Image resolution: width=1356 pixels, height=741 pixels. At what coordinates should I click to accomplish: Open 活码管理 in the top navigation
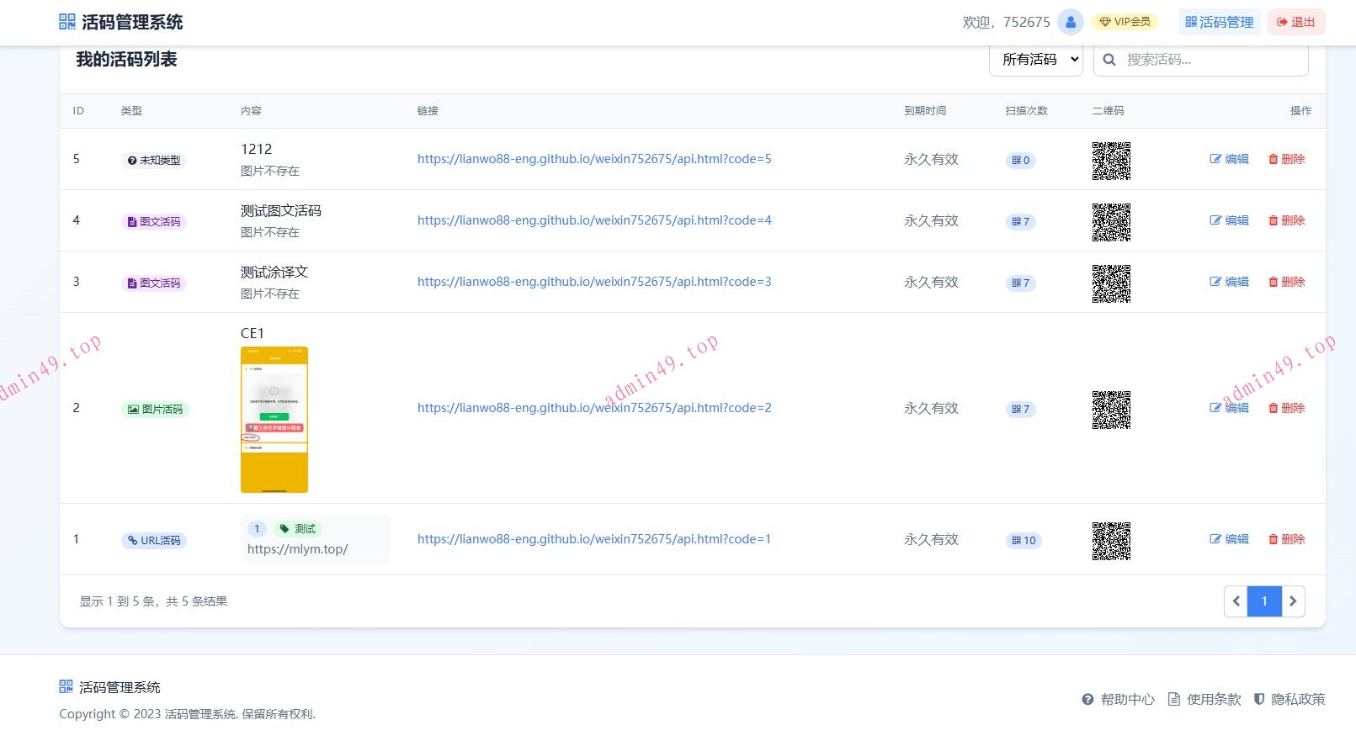1220,22
